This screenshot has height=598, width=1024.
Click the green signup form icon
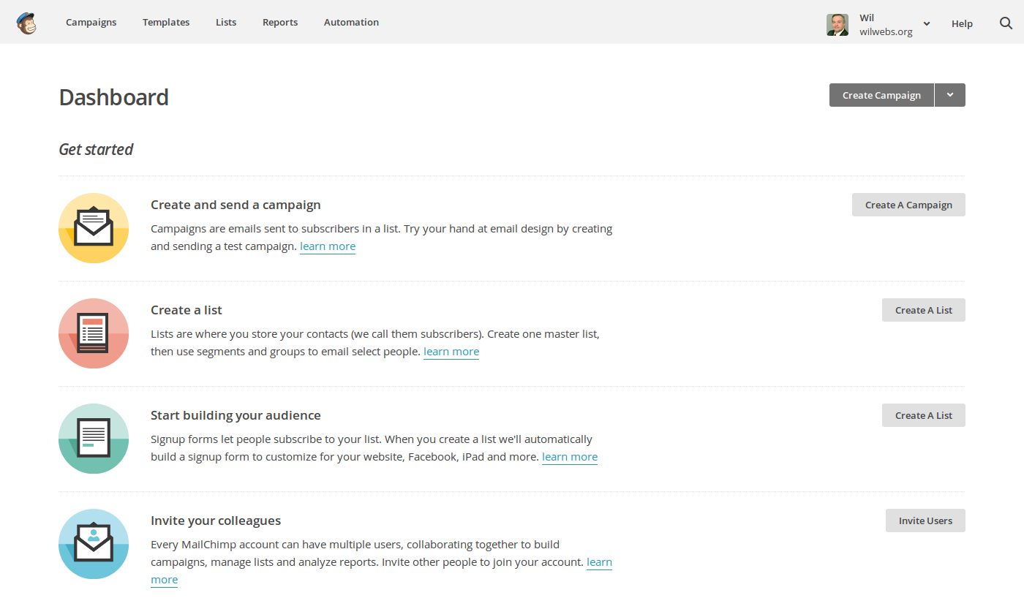coord(94,439)
